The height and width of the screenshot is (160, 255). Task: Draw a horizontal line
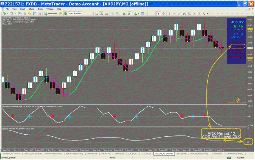coord(174,13)
